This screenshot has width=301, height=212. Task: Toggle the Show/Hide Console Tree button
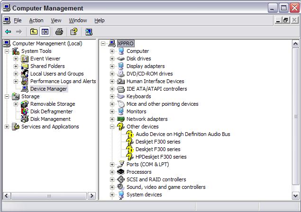point(45,32)
